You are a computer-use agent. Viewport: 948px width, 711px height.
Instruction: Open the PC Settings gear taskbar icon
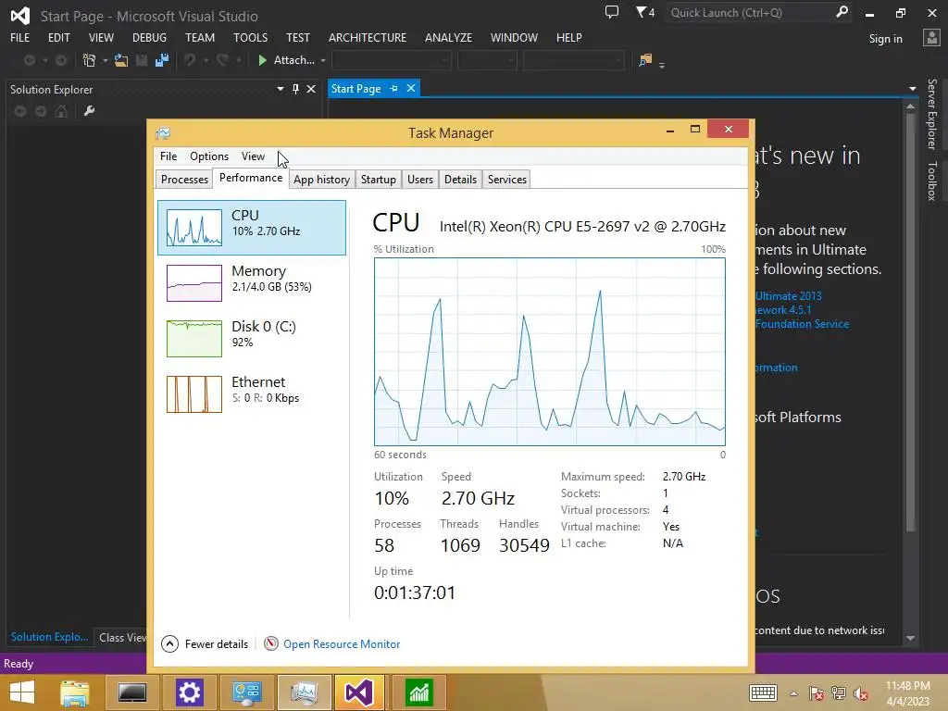[x=189, y=692]
